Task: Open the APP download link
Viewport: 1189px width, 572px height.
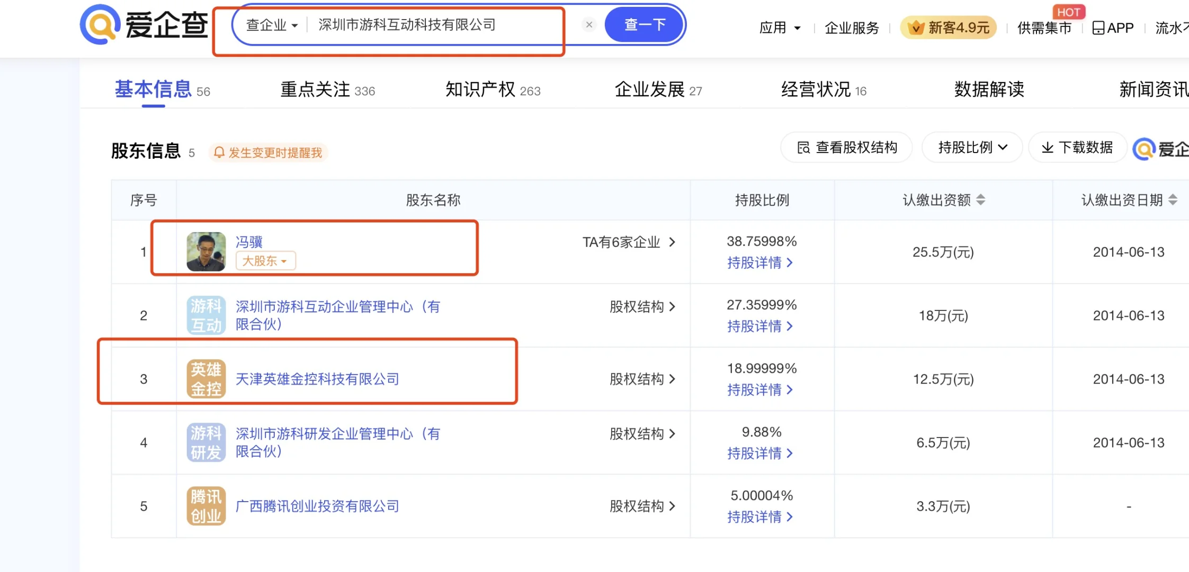Action: (x=1113, y=28)
